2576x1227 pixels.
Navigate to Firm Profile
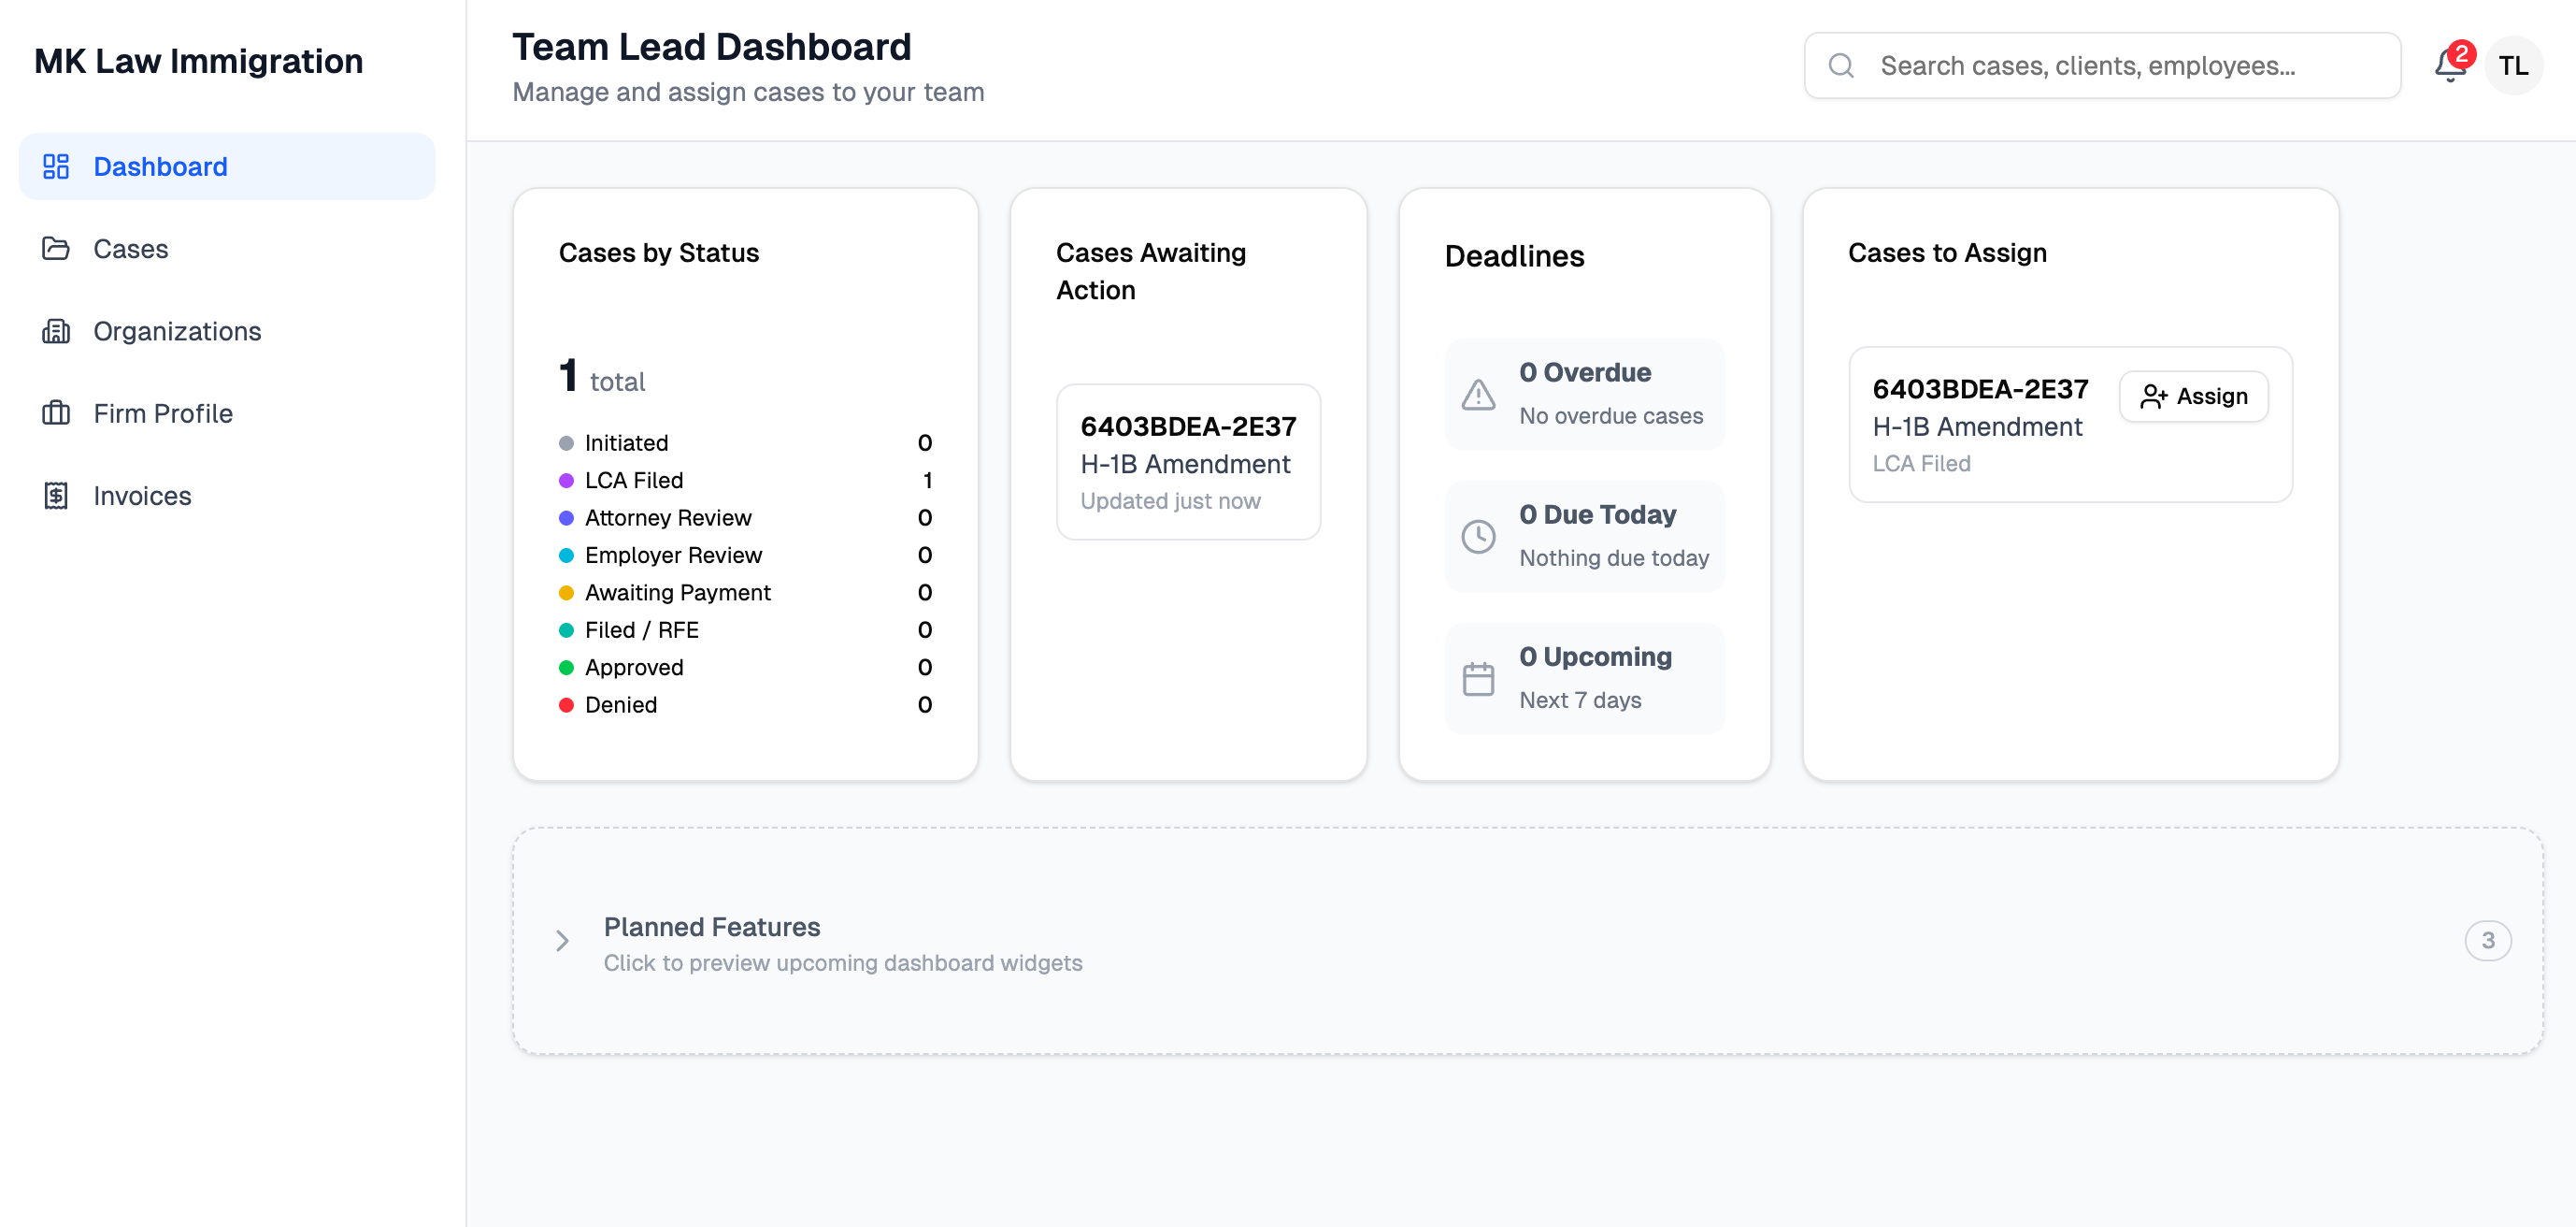(x=227, y=413)
